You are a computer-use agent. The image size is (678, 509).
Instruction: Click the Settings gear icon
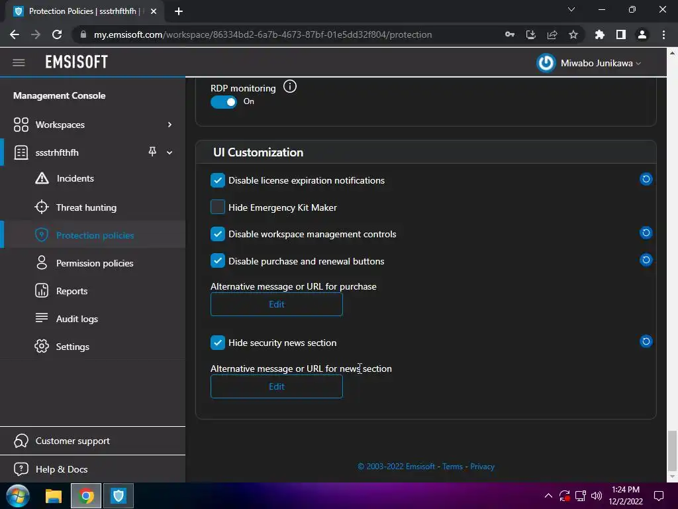(42, 346)
